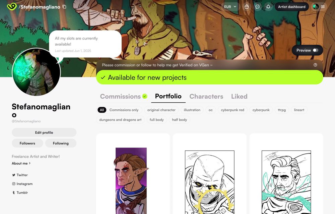Open the shopping bag icon
This screenshot has height=214, width=335.
point(247,7)
